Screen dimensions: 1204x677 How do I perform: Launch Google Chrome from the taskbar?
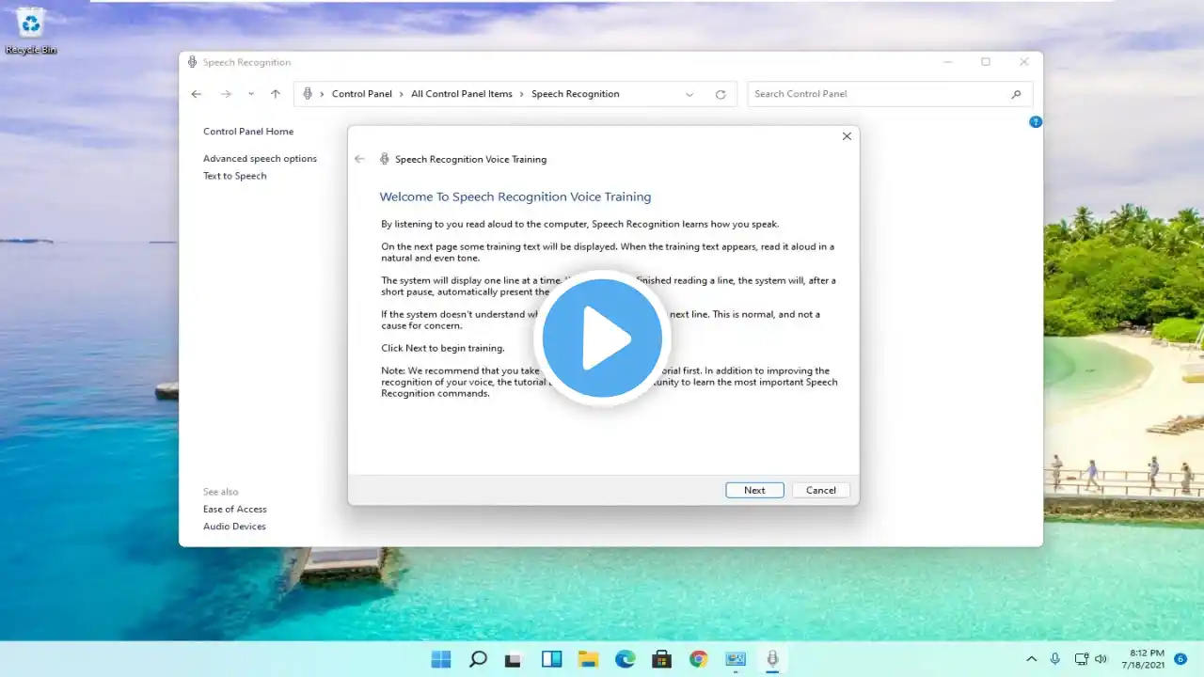(698, 659)
